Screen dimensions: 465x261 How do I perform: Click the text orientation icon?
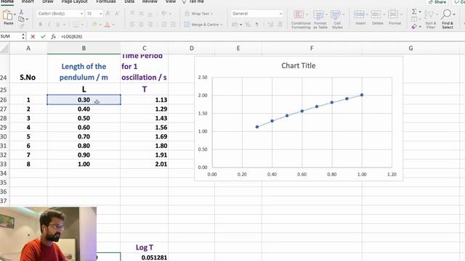tap(164, 14)
